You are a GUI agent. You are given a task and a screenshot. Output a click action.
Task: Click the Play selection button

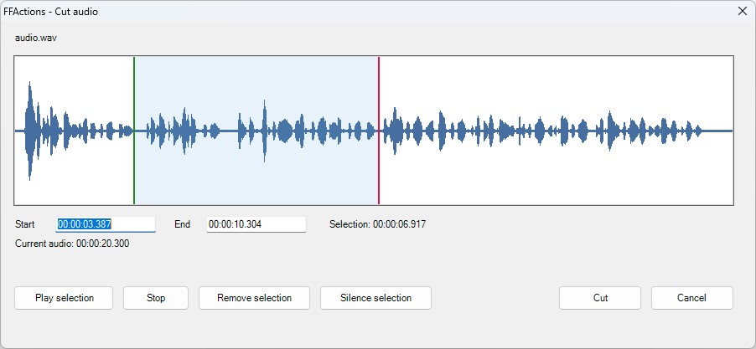[64, 298]
